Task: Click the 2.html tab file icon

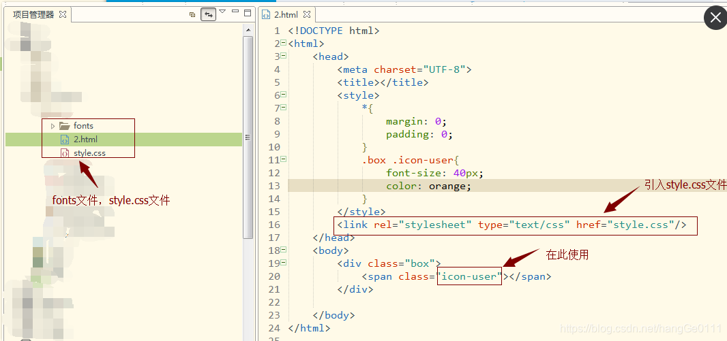Action: 266,15
